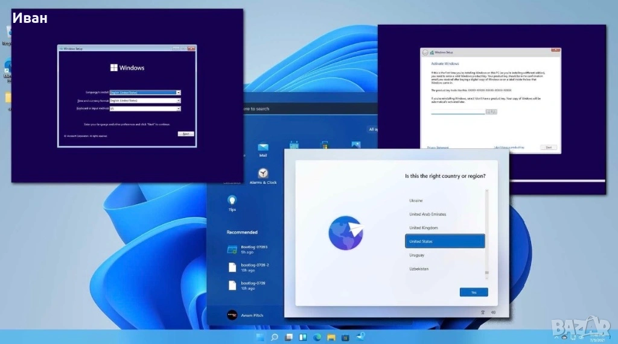Click the product key input field
Screen dimensions: 618x344
pos(457,111)
